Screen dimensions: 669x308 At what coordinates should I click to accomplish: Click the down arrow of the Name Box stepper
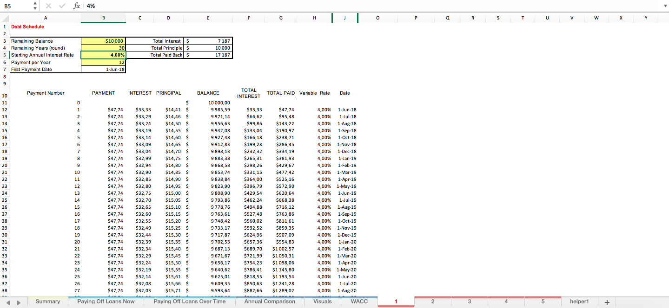point(34,8)
